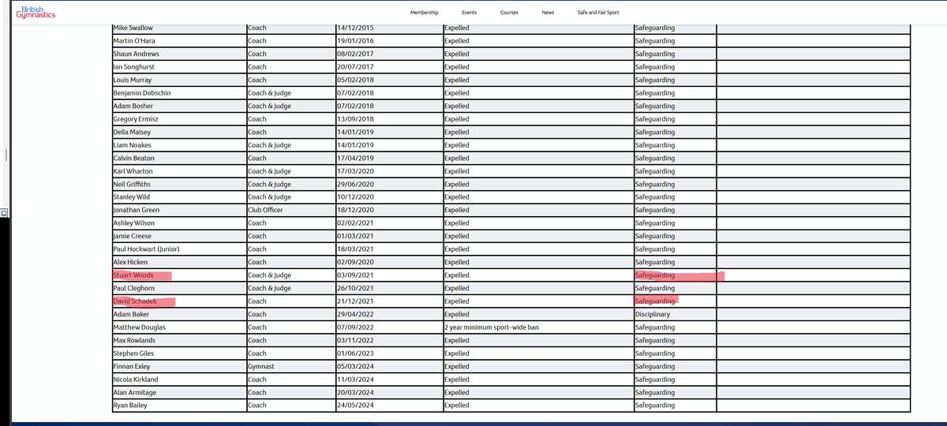The width and height of the screenshot is (947, 426).
Task: Click the date 17/04/2019
Action: [x=355, y=158]
